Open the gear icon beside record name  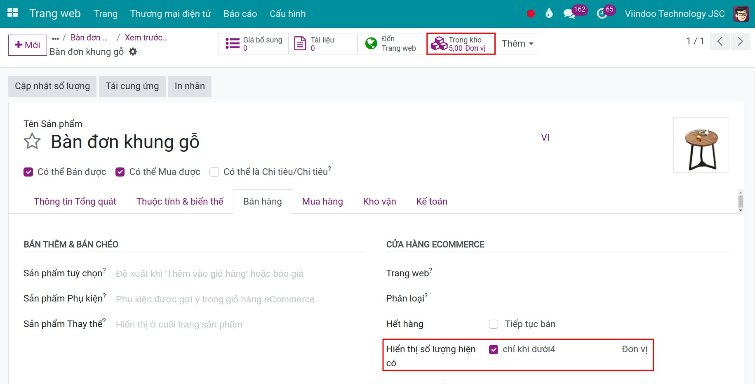pos(133,52)
